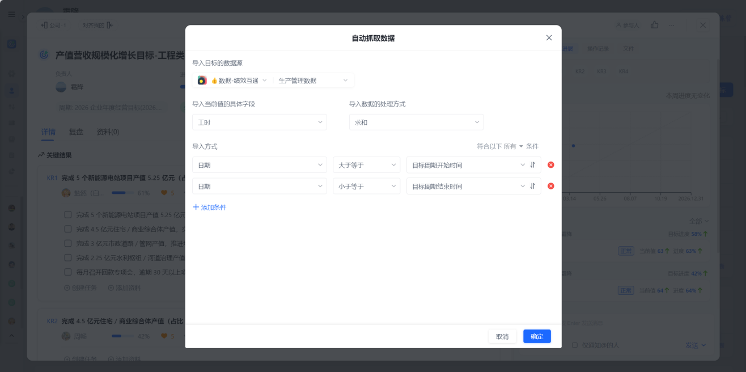Viewport: 746px width, 372px height.
Task: Click the 周期: 2026 企业年度经营目标 tag
Action: 112,107
